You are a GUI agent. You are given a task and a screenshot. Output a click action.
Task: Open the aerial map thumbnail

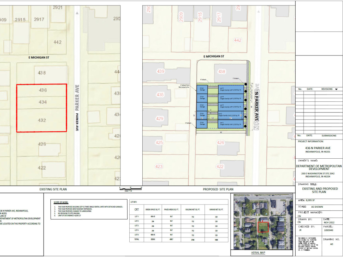263,222
